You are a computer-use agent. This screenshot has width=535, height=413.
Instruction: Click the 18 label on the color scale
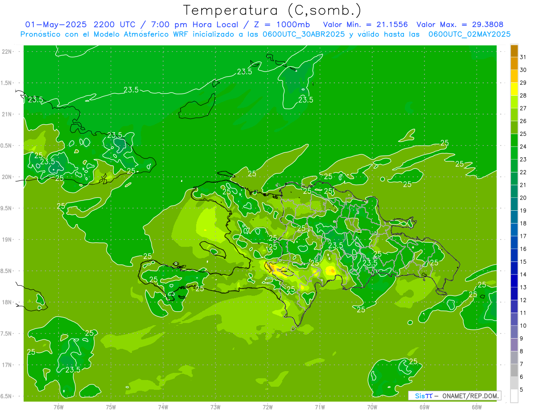[x=523, y=223]
